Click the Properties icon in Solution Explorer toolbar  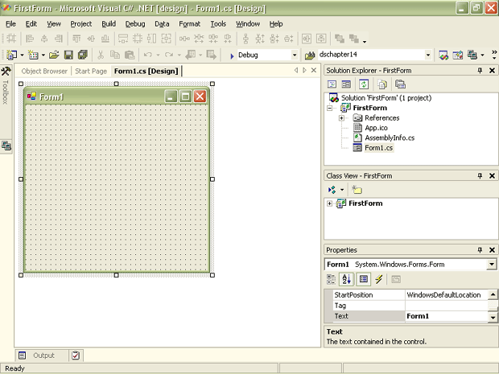pos(400,84)
